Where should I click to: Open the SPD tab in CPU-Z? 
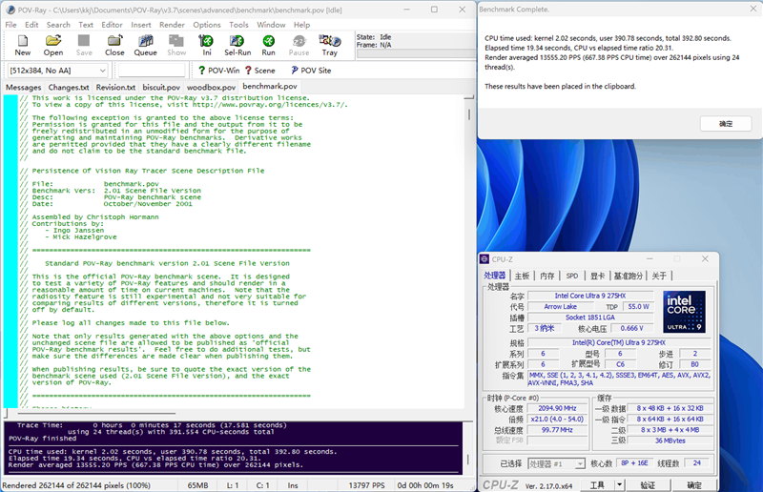click(x=572, y=276)
